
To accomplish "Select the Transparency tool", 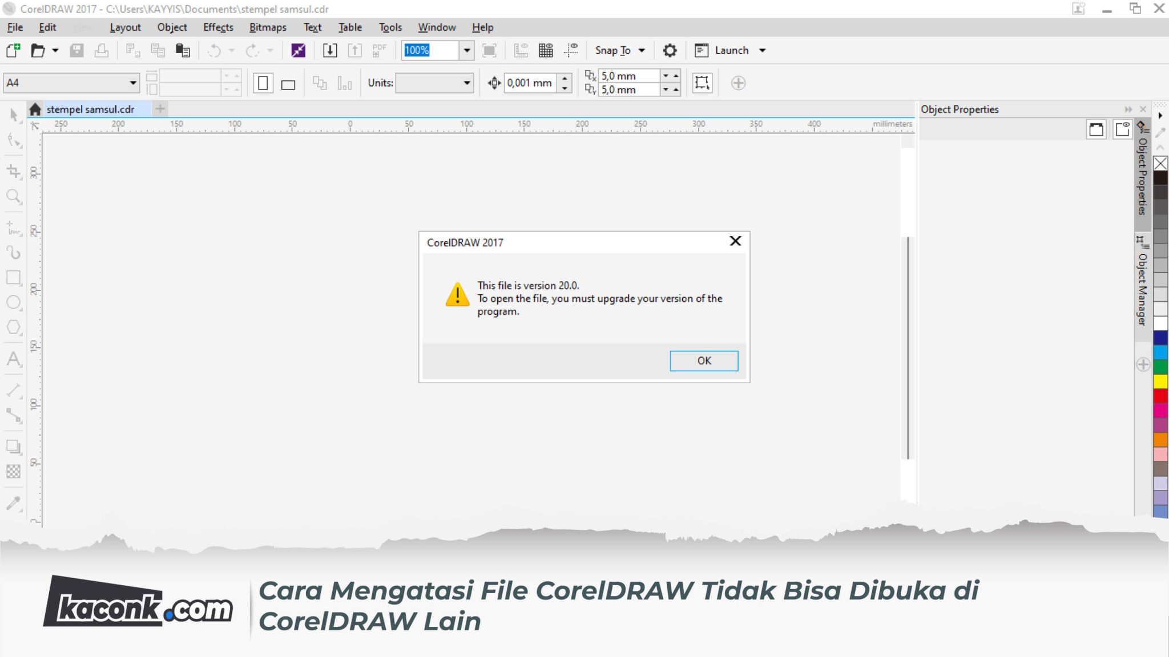I will coord(13,471).
